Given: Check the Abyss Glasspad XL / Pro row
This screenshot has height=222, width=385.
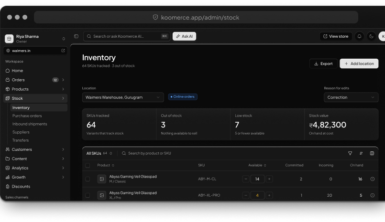Looking at the screenshot, I should 88,195.
